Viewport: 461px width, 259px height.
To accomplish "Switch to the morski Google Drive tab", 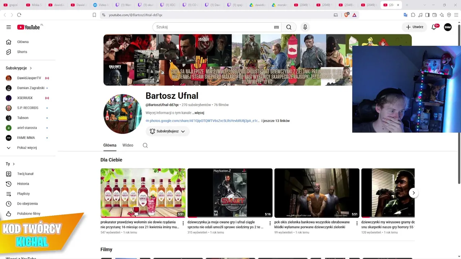I will (x=280, y=5).
